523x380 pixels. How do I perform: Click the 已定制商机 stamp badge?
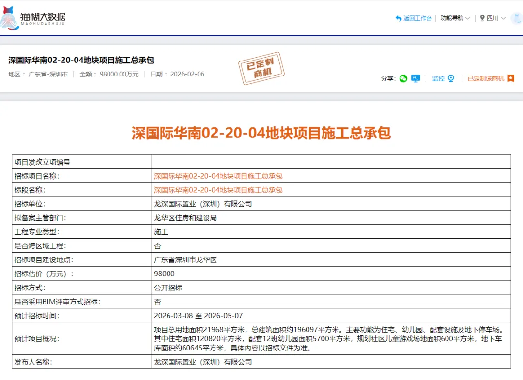coord(261,68)
